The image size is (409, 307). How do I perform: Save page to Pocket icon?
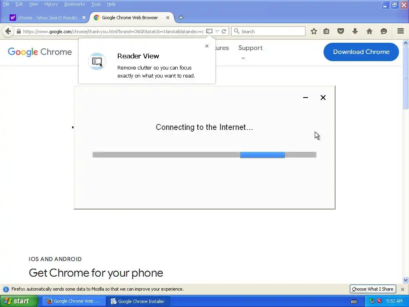click(x=341, y=31)
